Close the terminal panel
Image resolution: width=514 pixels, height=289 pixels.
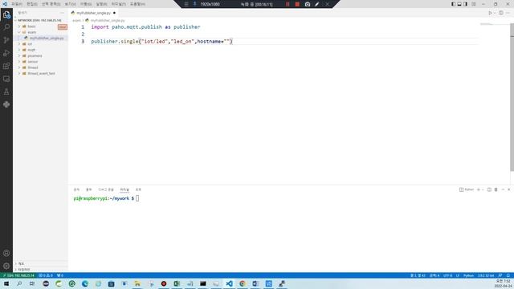point(508,189)
